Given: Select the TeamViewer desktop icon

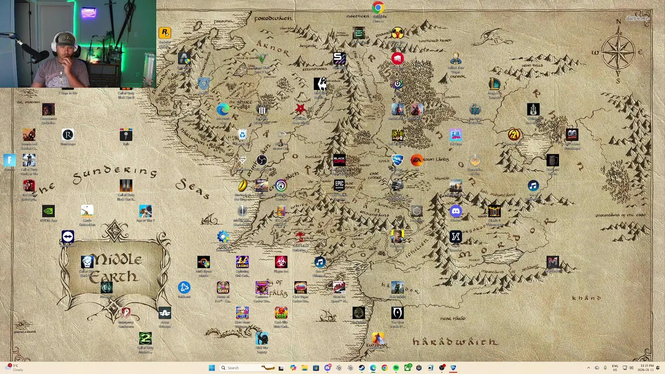Looking at the screenshot, I should (68, 237).
